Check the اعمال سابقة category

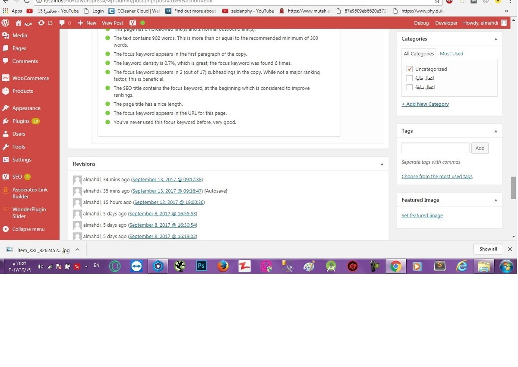point(410,87)
